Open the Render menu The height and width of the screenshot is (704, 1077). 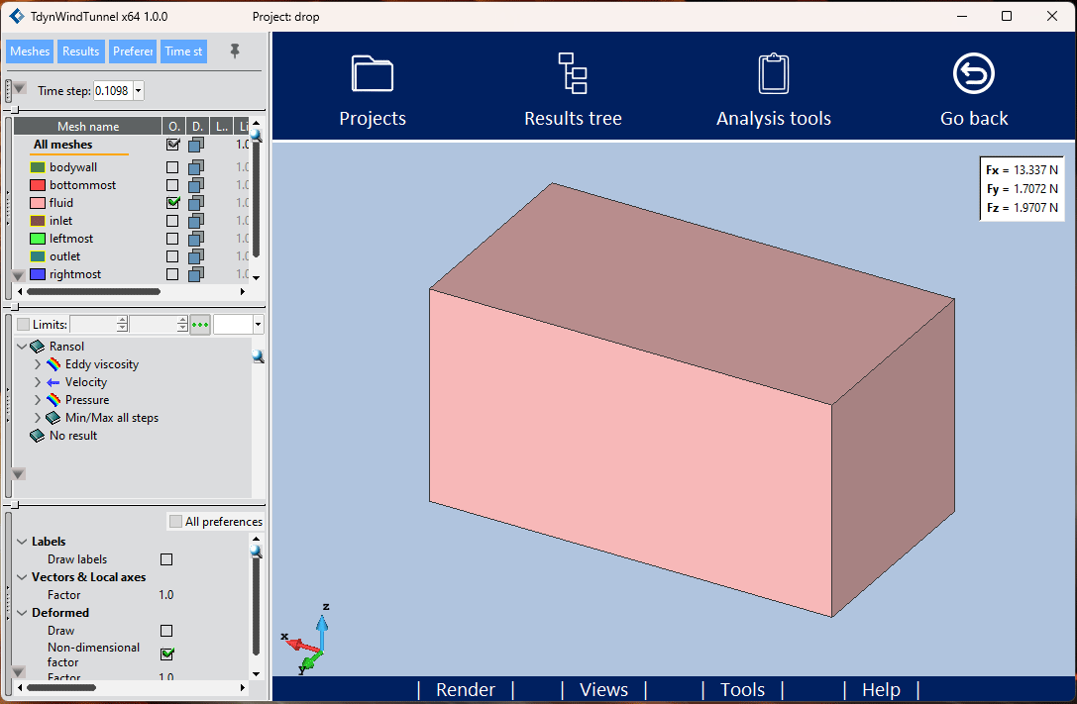(466, 689)
